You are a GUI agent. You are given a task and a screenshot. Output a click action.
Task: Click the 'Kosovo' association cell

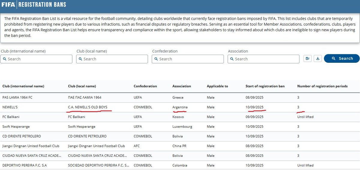click(178, 117)
